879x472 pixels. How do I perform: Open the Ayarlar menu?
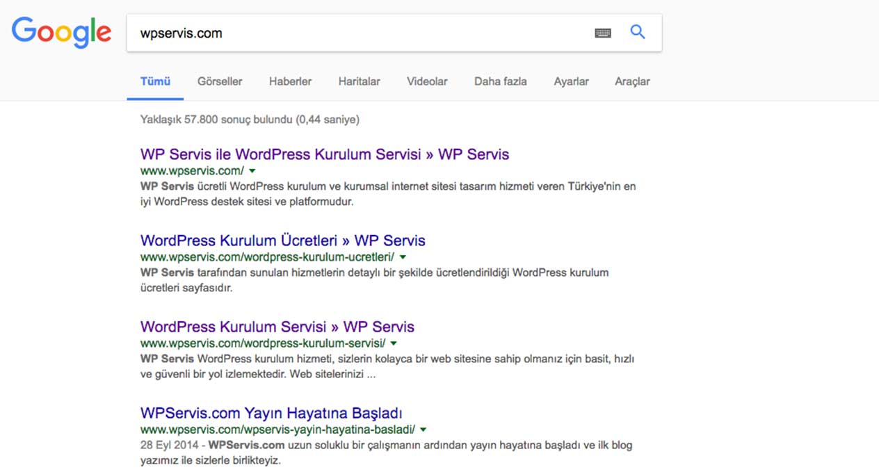tap(570, 81)
